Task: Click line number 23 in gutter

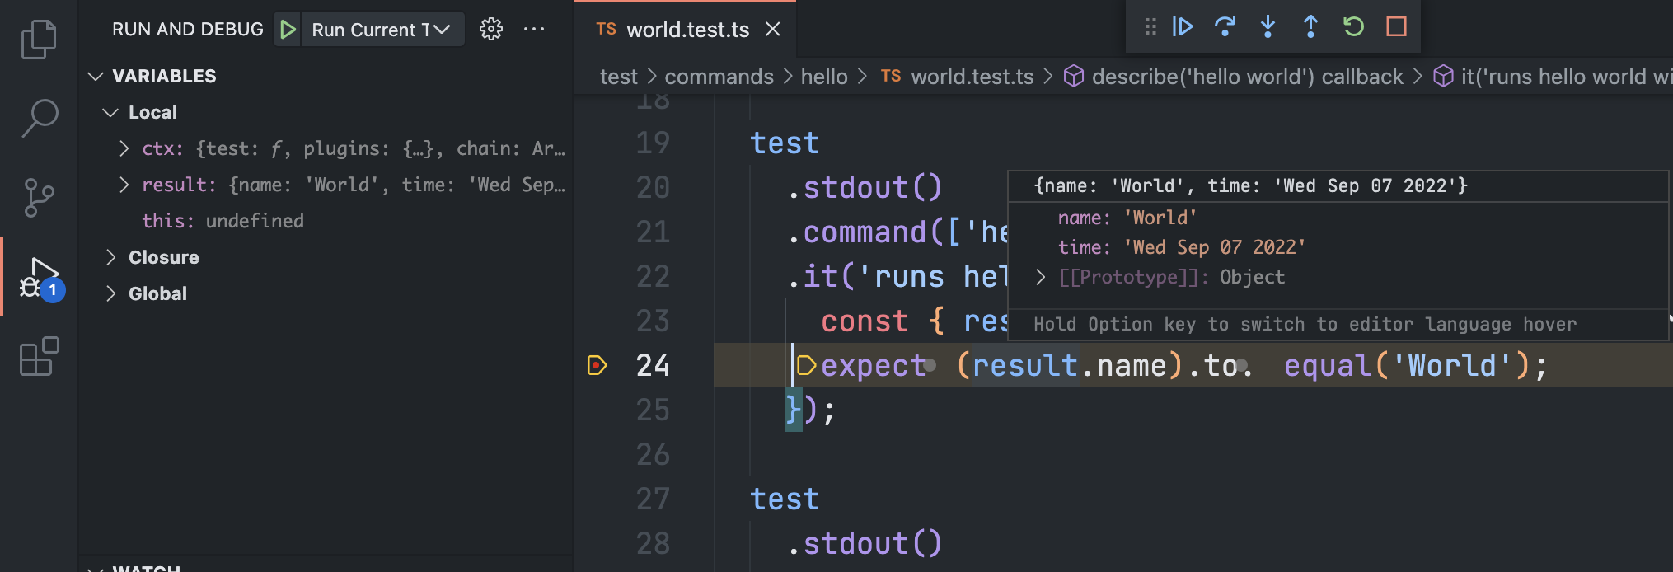Action: tap(653, 321)
